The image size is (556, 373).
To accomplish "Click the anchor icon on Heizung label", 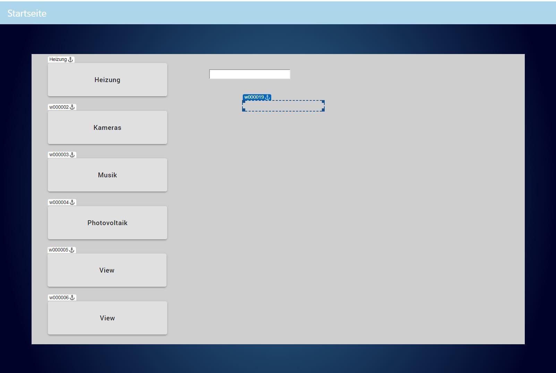I will coord(70,60).
